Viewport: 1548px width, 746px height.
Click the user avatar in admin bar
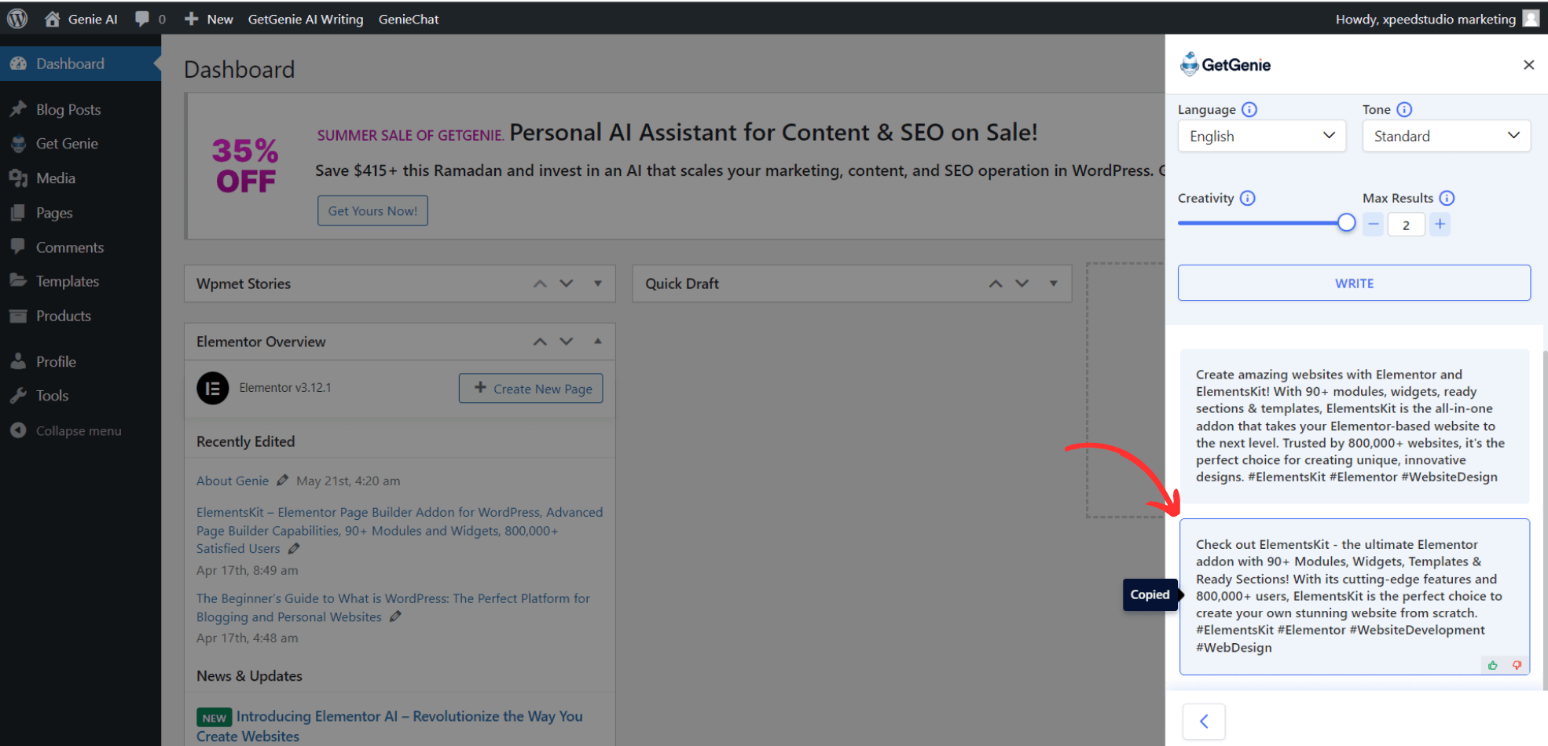click(1531, 19)
